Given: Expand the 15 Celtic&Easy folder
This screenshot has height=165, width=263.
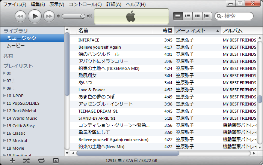Looking at the screenshot, I should (x=5, y=125).
